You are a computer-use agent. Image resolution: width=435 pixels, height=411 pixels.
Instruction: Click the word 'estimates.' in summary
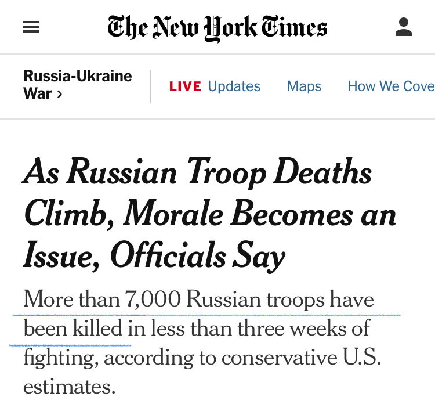click(69, 387)
